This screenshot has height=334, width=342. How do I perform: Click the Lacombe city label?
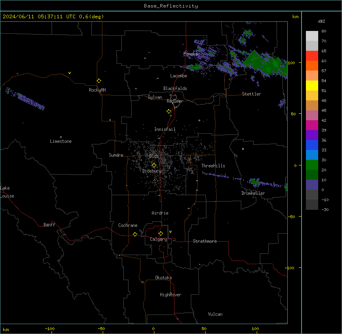pyautogui.click(x=179, y=76)
